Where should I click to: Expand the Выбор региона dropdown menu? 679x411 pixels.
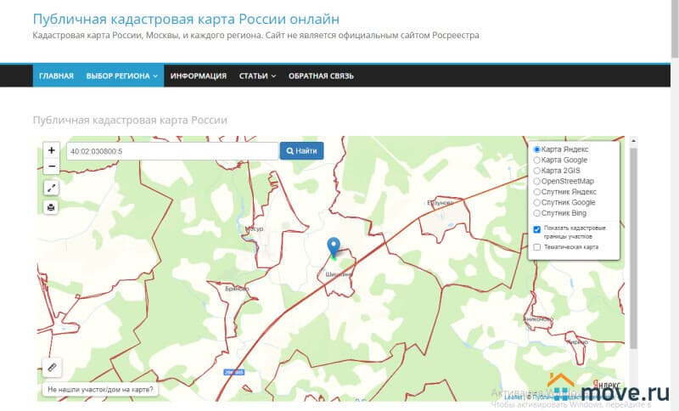[x=122, y=76]
